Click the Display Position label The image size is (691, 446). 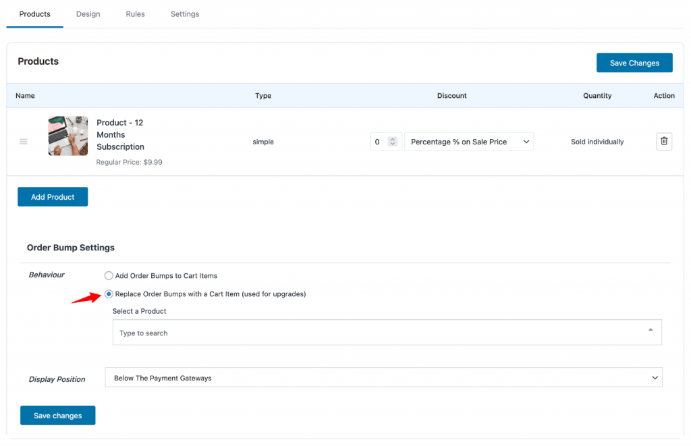tap(57, 379)
